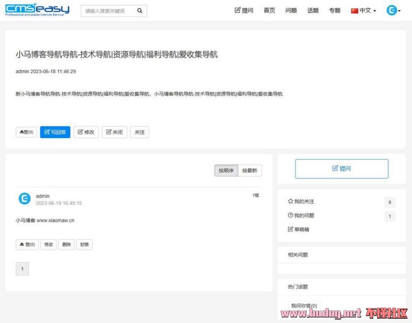Upvote the answer with 赞(0)

[27, 244]
